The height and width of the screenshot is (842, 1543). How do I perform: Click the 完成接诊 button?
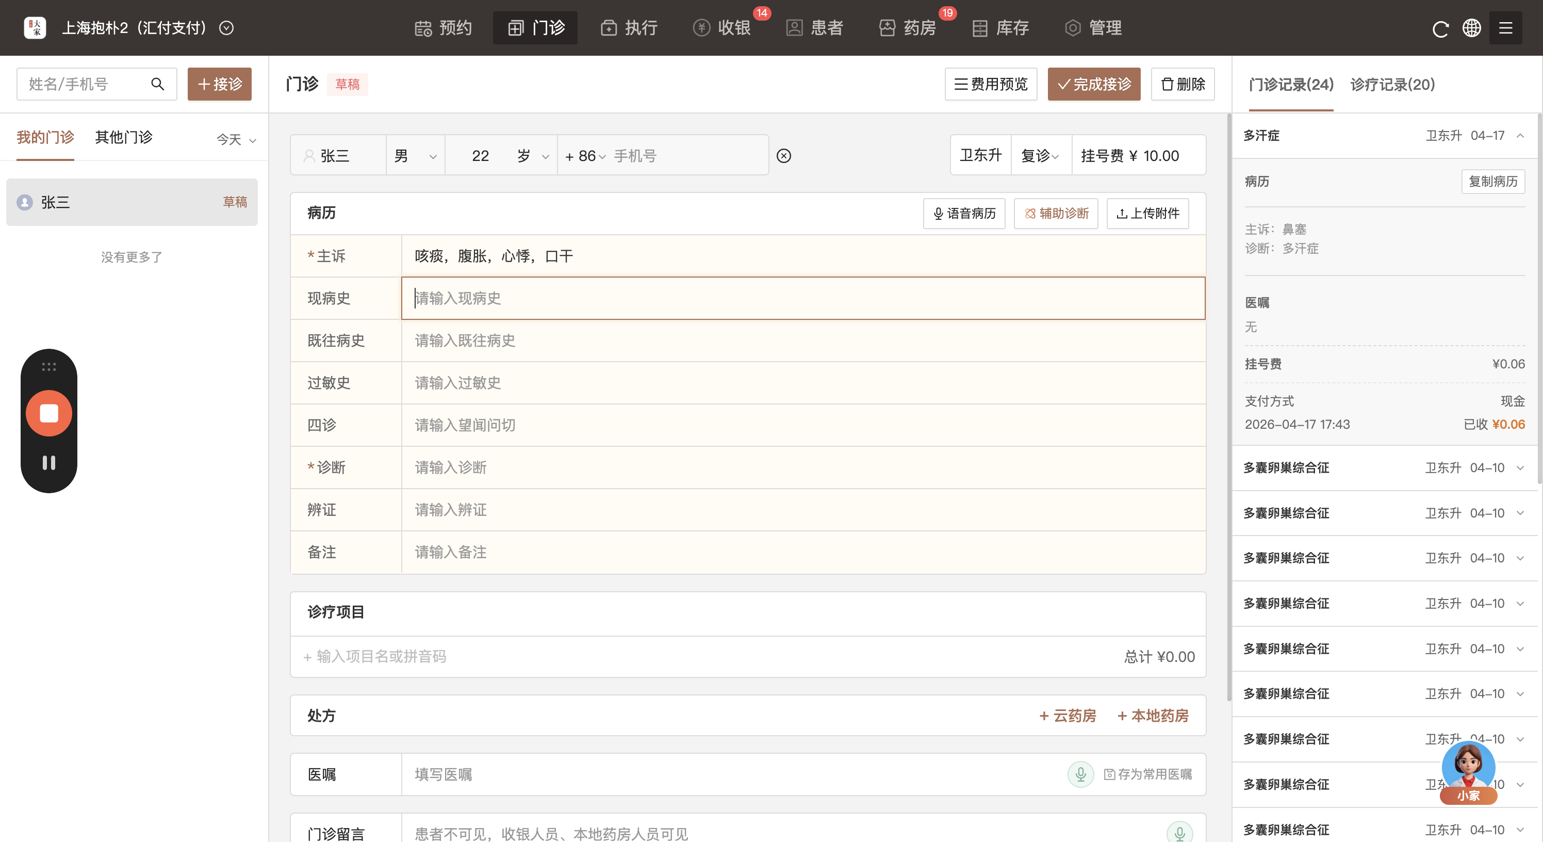[1094, 85]
